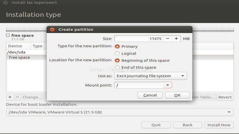Expand the Mount point dropdown arrow
The height and width of the screenshot is (134, 239).
[x=168, y=85]
